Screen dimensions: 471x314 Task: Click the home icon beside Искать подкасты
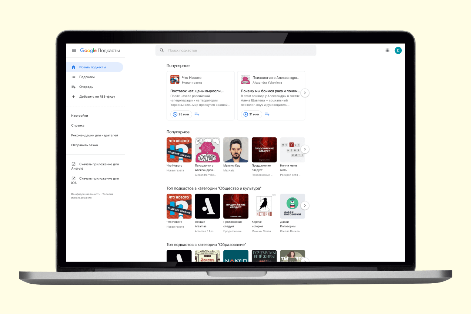click(73, 67)
